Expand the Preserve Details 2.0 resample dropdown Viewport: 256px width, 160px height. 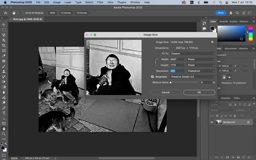[x=192, y=77]
